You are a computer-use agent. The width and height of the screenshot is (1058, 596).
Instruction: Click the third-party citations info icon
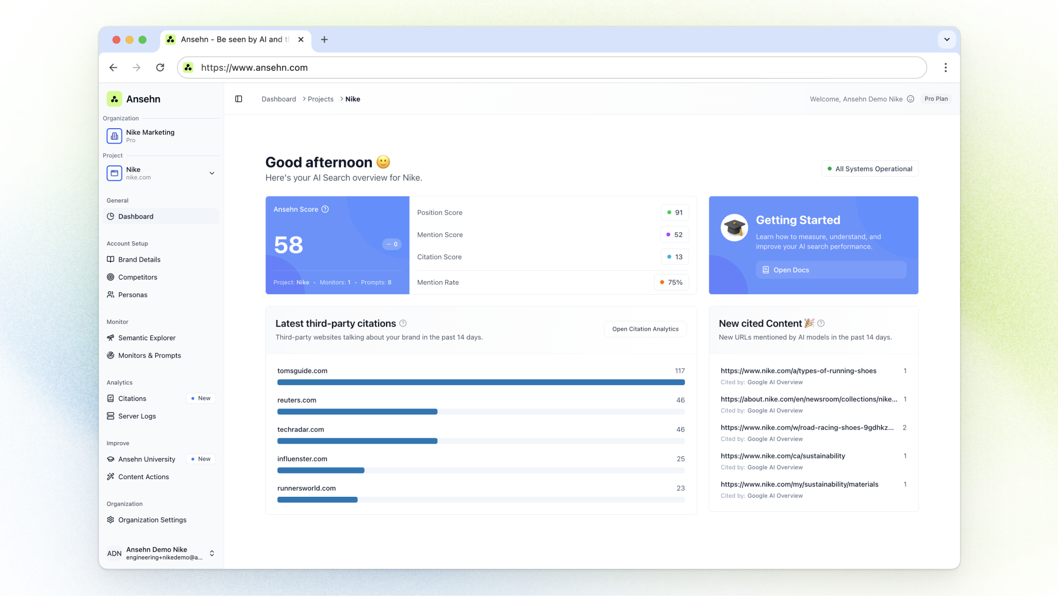(x=403, y=324)
